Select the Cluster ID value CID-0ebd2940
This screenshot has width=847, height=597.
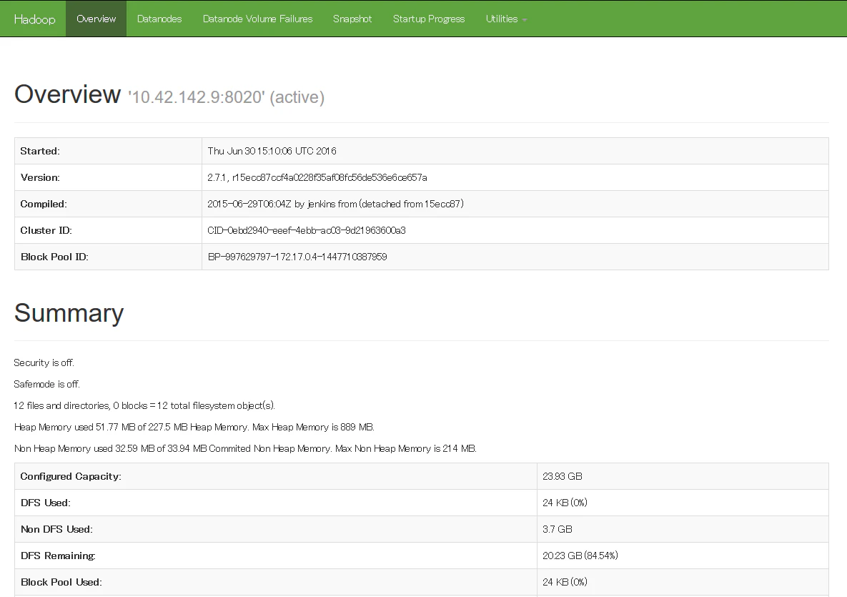pyautogui.click(x=307, y=231)
